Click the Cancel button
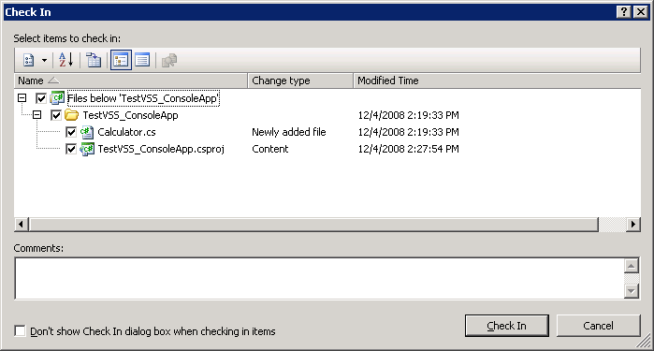The image size is (654, 351). (598, 326)
